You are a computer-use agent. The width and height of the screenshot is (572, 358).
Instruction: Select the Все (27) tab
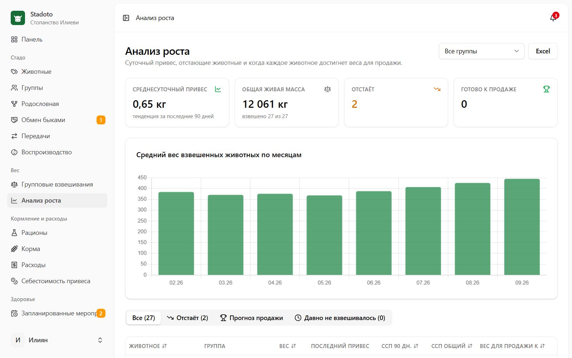143,318
